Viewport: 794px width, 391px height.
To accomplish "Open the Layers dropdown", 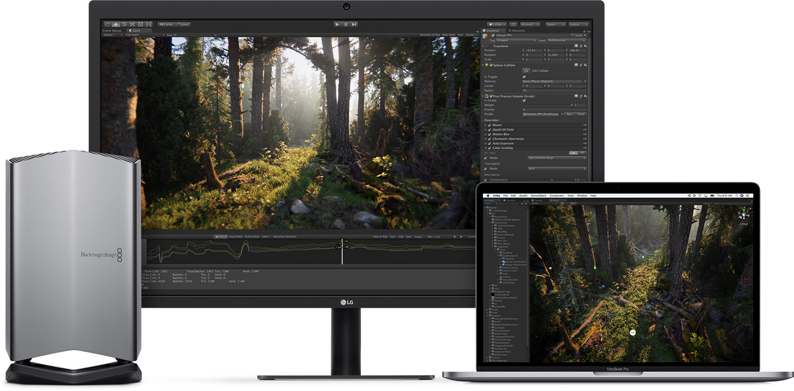I will point(555,24).
